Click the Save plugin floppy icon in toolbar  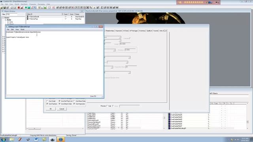click(4, 7)
